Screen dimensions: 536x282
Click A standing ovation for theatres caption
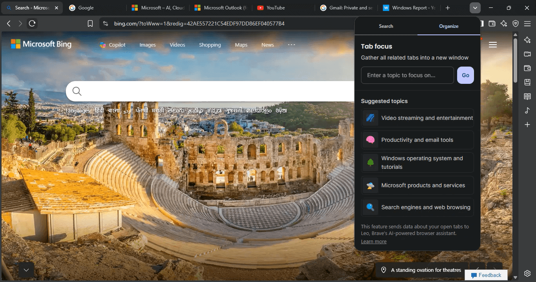(x=426, y=270)
